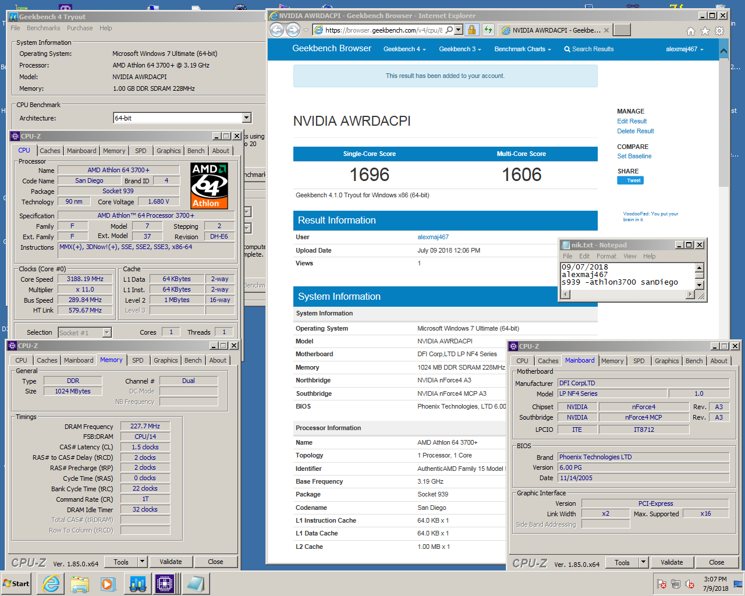Screen dimensions: 745x596
Task: Open the Benchmarks menu in Geekbench
Action: 43,28
